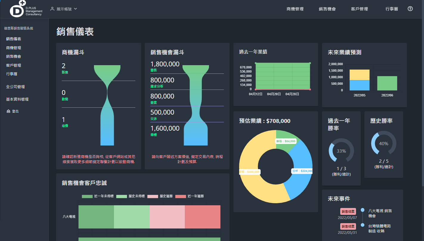The image size is (424, 241).
Task: Open the help question mark icon
Action: coord(410,9)
